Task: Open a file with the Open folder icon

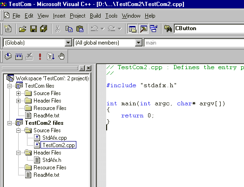Action: 22,29
